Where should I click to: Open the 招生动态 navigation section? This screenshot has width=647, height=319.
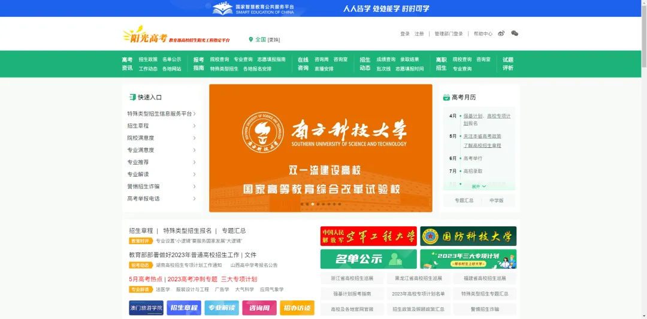coord(365,64)
